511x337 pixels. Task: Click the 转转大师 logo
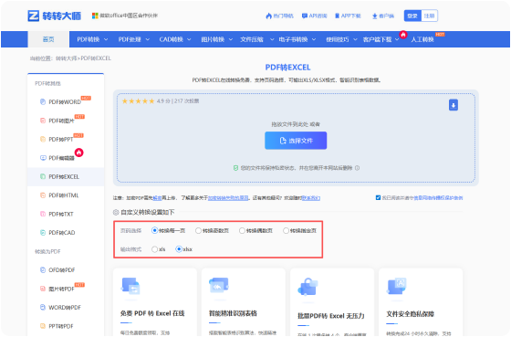tap(55, 16)
